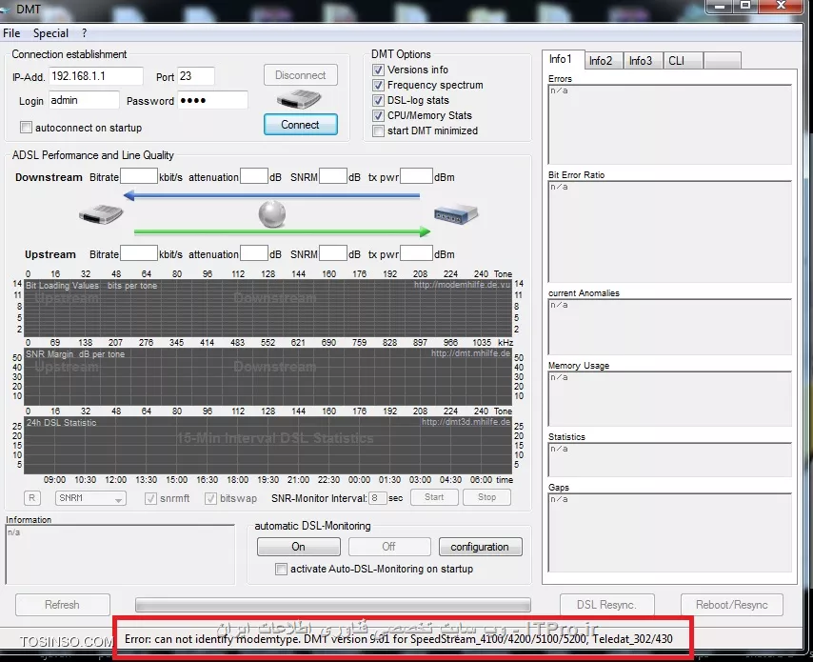Screen dimensions: 813x662
Task: Open the CLI tab
Action: tap(683, 61)
